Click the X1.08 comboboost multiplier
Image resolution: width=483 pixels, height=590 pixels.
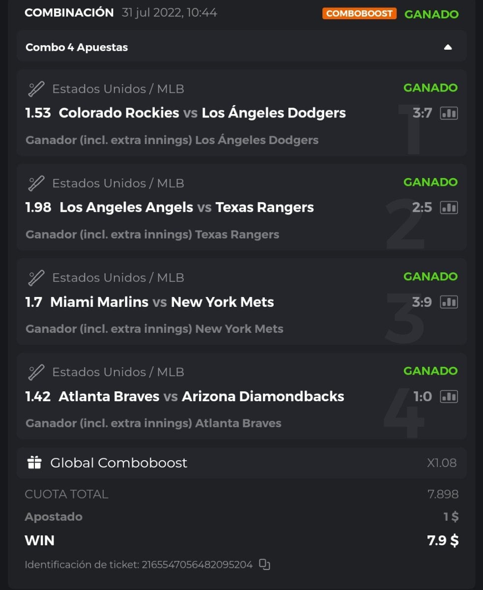[442, 463]
